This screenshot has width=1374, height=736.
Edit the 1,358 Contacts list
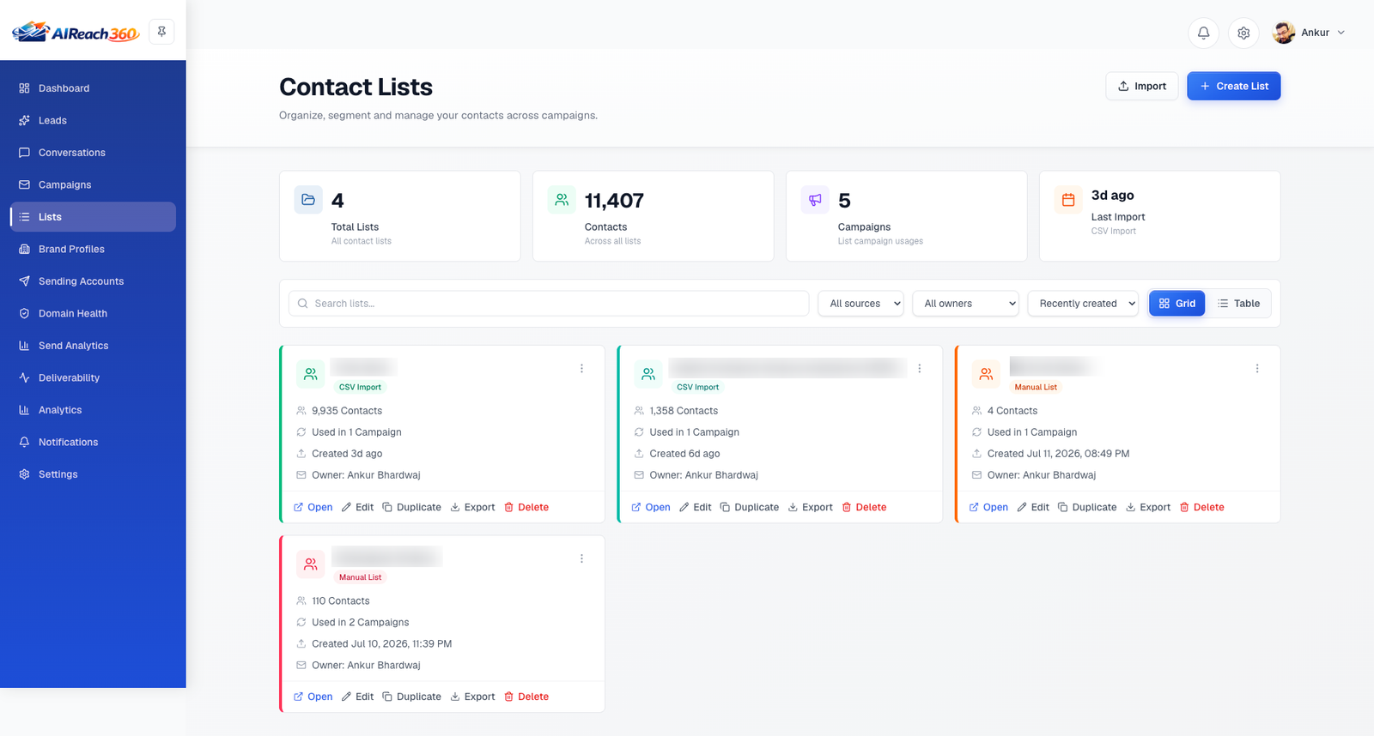point(695,507)
